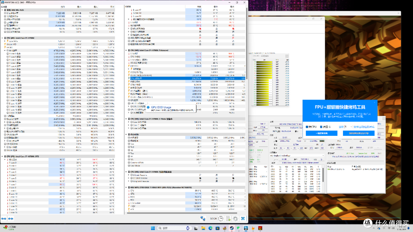
Task: Click the blue X icon in HWiNFO toolbar
Action: tap(243, 219)
